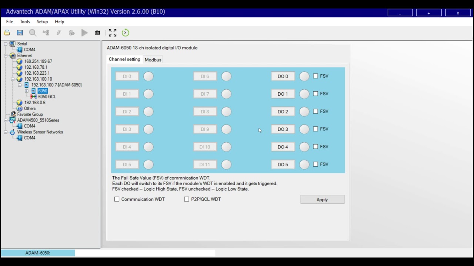Click the DO 2 status indicator

point(304,112)
